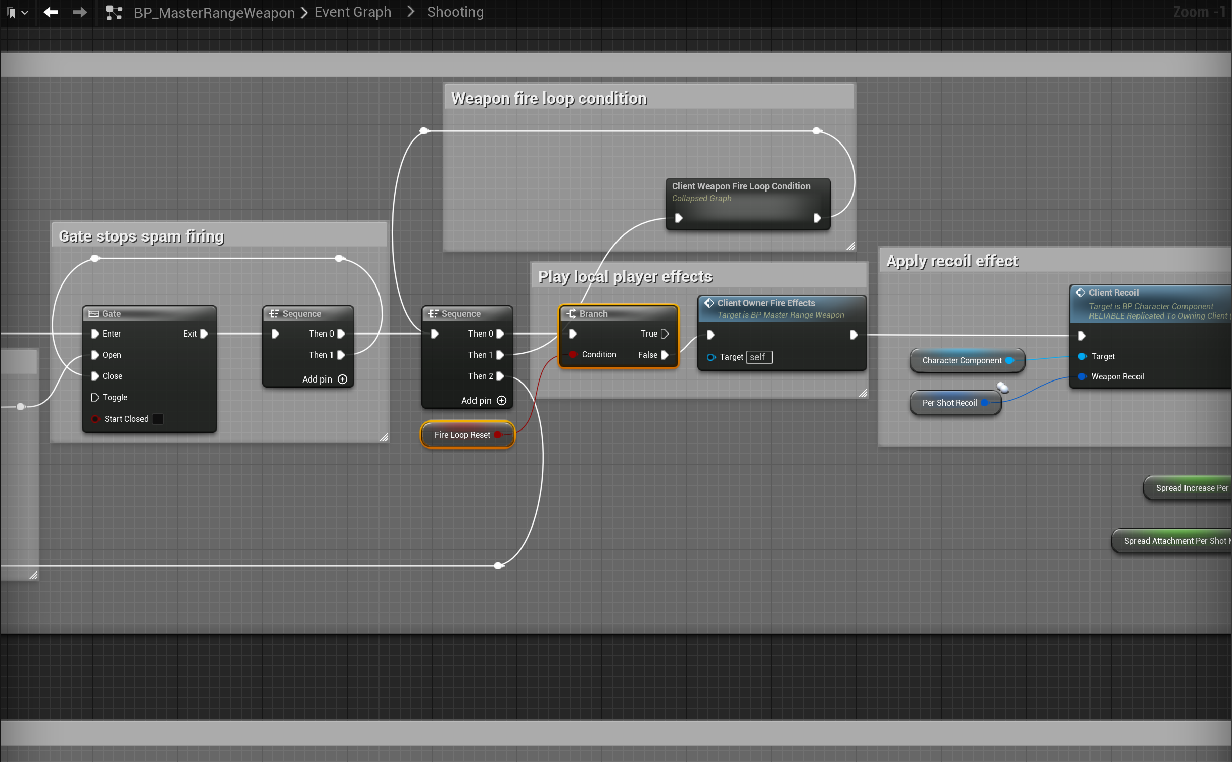1232x762 pixels.
Task: Click the Client Owner Fire Effects function icon
Action: [x=709, y=303]
